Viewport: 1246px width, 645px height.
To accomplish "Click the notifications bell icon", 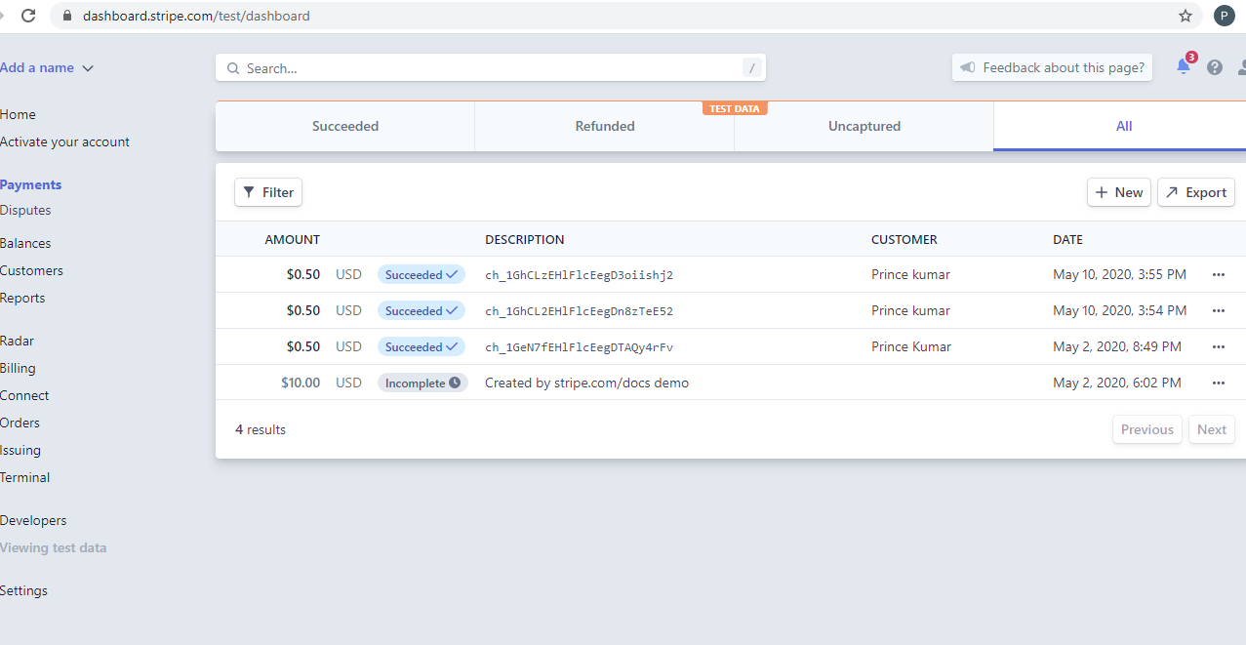I will point(1183,67).
